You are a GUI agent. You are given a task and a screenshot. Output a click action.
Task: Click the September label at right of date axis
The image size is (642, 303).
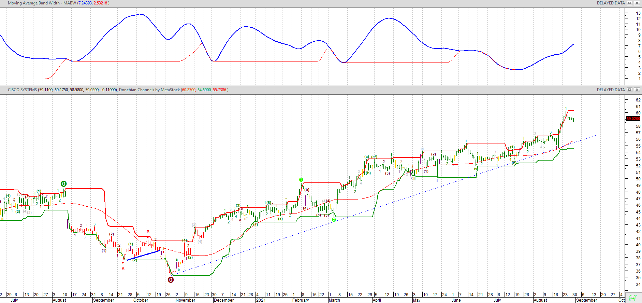[x=586, y=300]
